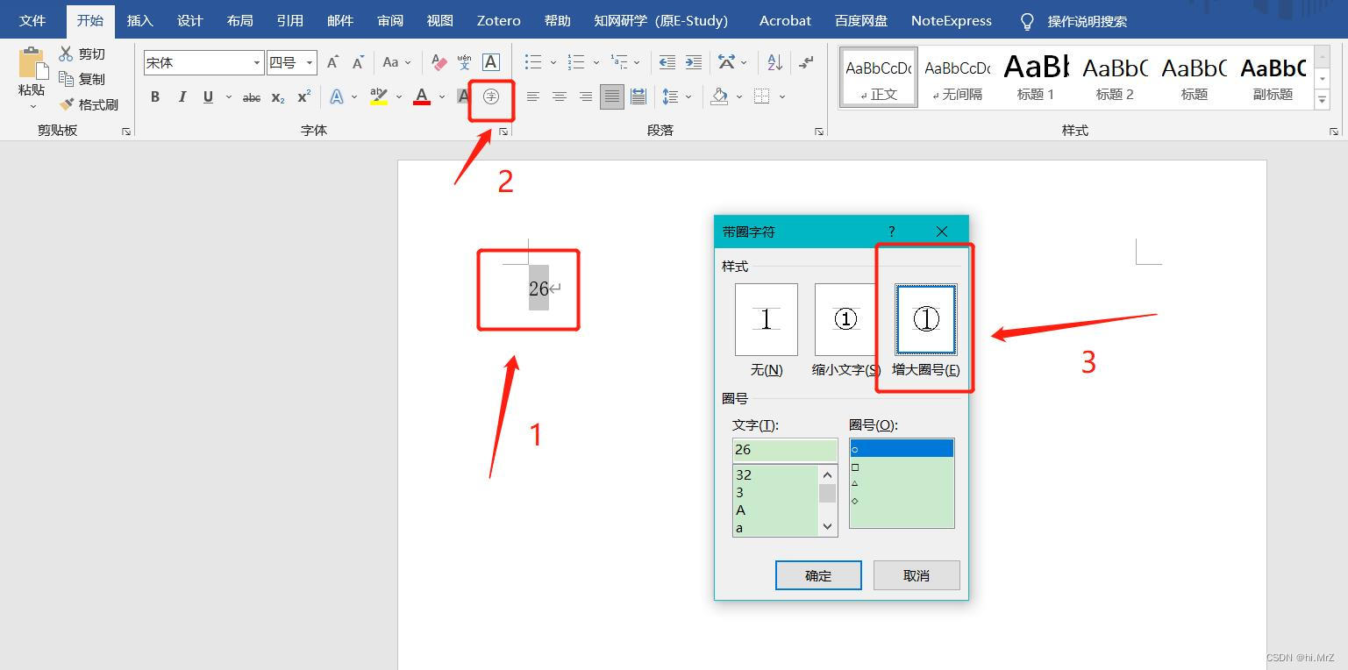Toggle Underline formatting
The height and width of the screenshot is (670, 1348).
click(208, 96)
